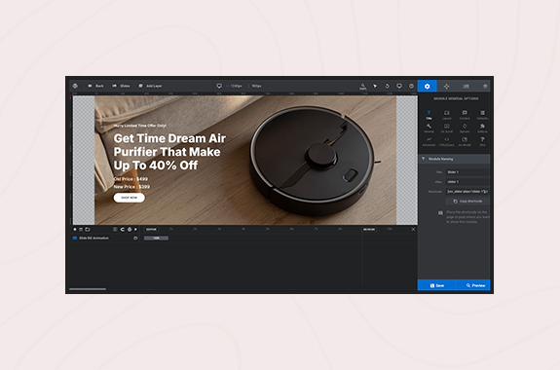Image resolution: width=560 pixels, height=370 pixels.
Task: Click the EDITOR label in timeline
Action: [x=151, y=229]
